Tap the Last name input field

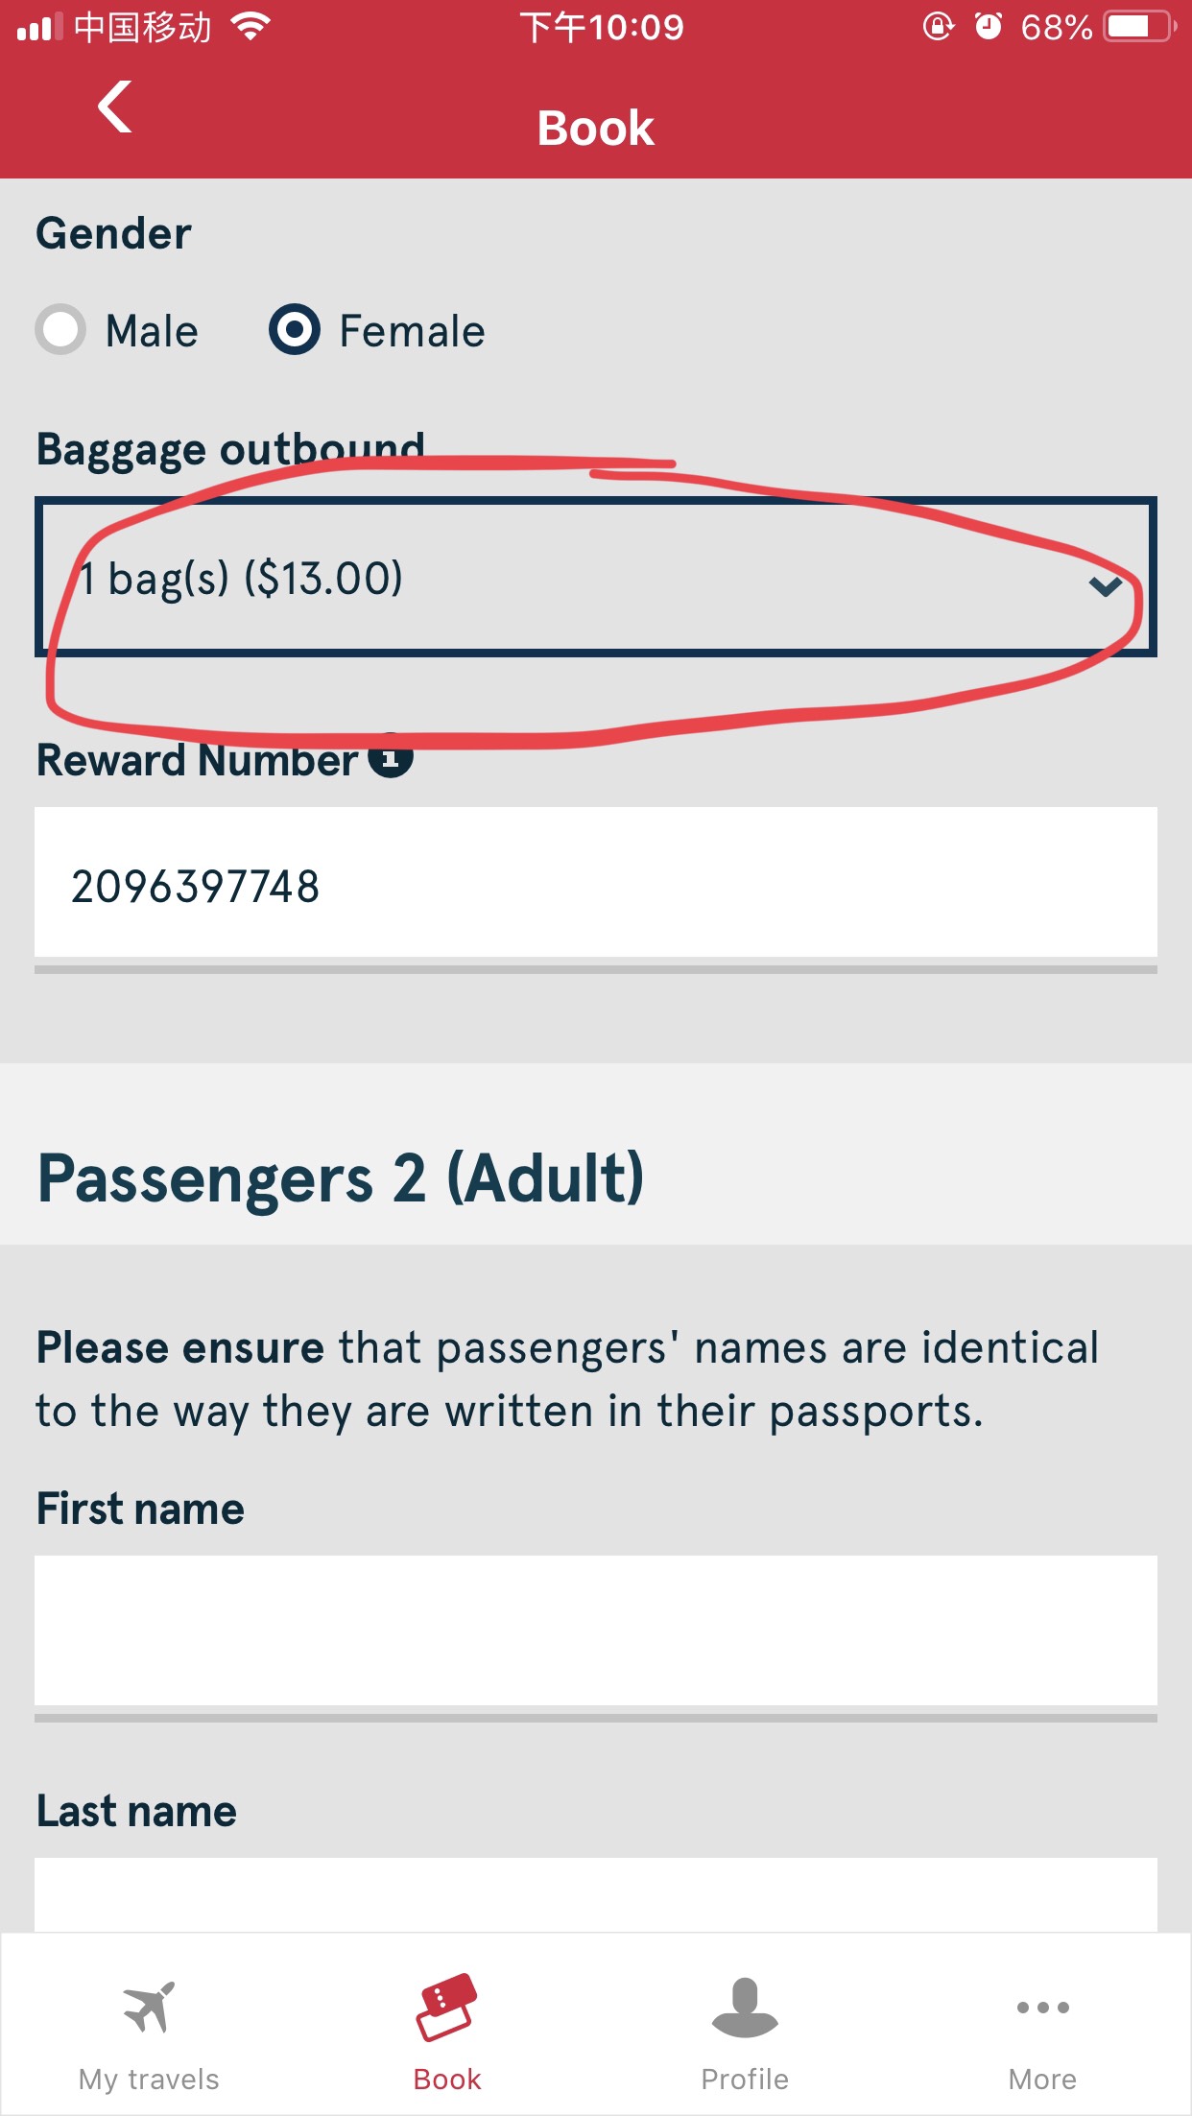point(595,1894)
